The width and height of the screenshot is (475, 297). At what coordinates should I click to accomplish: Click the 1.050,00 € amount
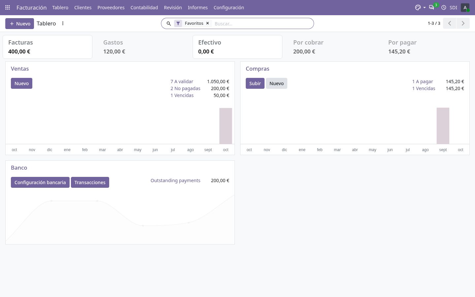click(x=218, y=82)
